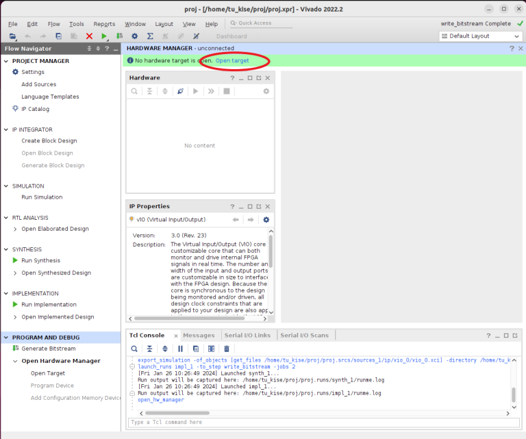Select Run Synthesis in Flow Navigator

pyautogui.click(x=40, y=260)
